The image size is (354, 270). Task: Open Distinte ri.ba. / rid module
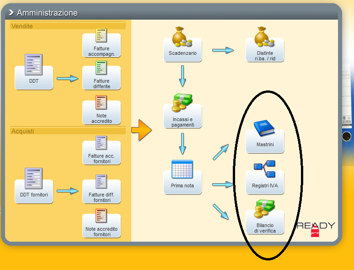click(265, 44)
